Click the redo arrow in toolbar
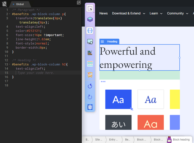The width and height of the screenshot is (194, 143). [x=90, y=97]
